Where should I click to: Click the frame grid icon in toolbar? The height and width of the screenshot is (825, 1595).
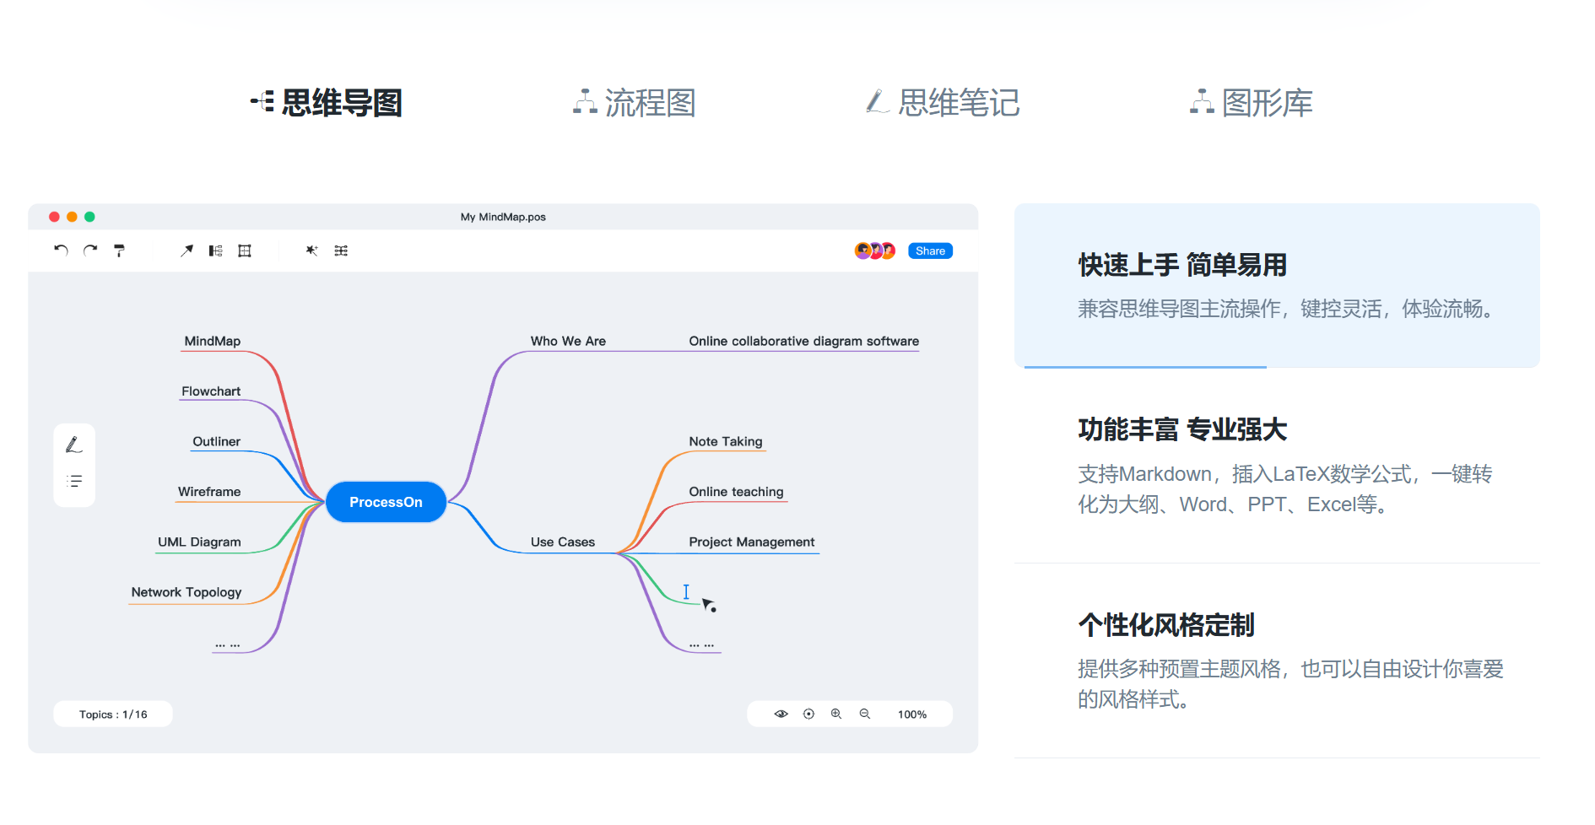click(245, 251)
